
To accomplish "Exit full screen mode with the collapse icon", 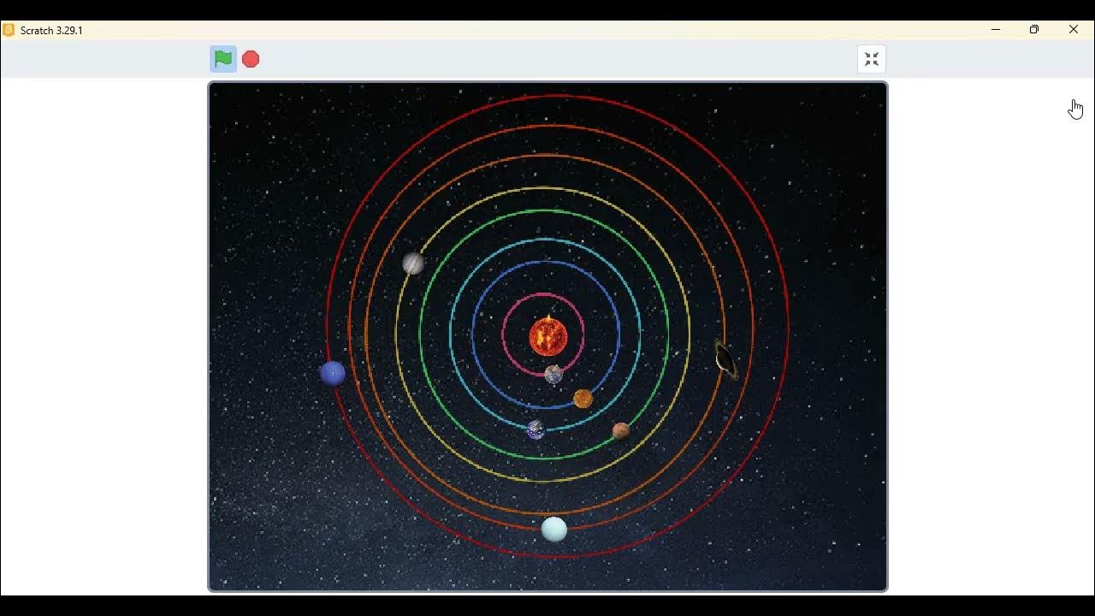I will [872, 59].
